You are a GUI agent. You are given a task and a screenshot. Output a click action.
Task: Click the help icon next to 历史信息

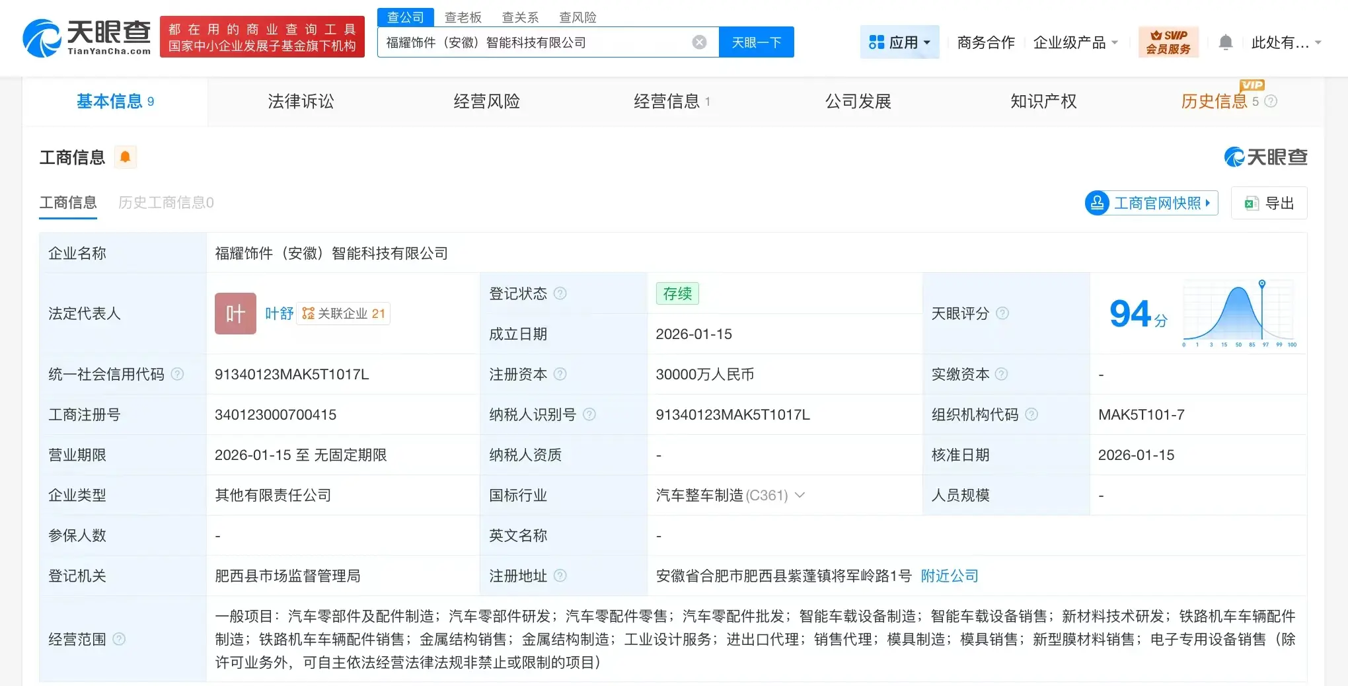tap(1270, 101)
